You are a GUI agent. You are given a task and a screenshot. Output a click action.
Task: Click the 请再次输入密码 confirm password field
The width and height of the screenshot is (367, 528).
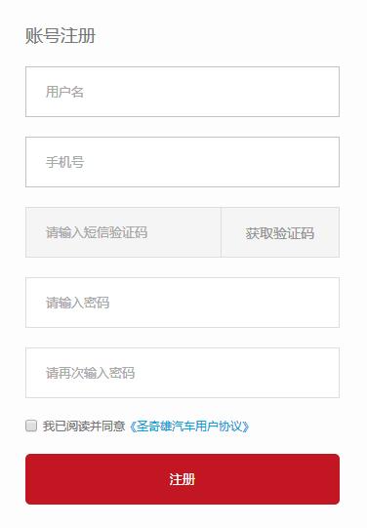tap(183, 373)
